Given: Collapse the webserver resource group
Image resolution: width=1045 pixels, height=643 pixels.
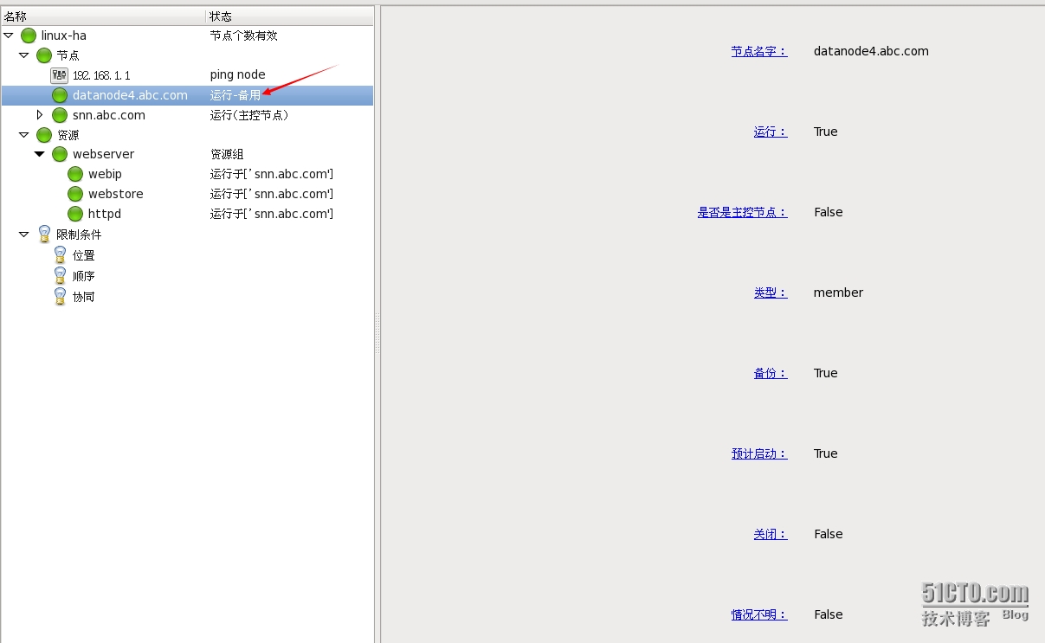Looking at the screenshot, I should click(40, 154).
